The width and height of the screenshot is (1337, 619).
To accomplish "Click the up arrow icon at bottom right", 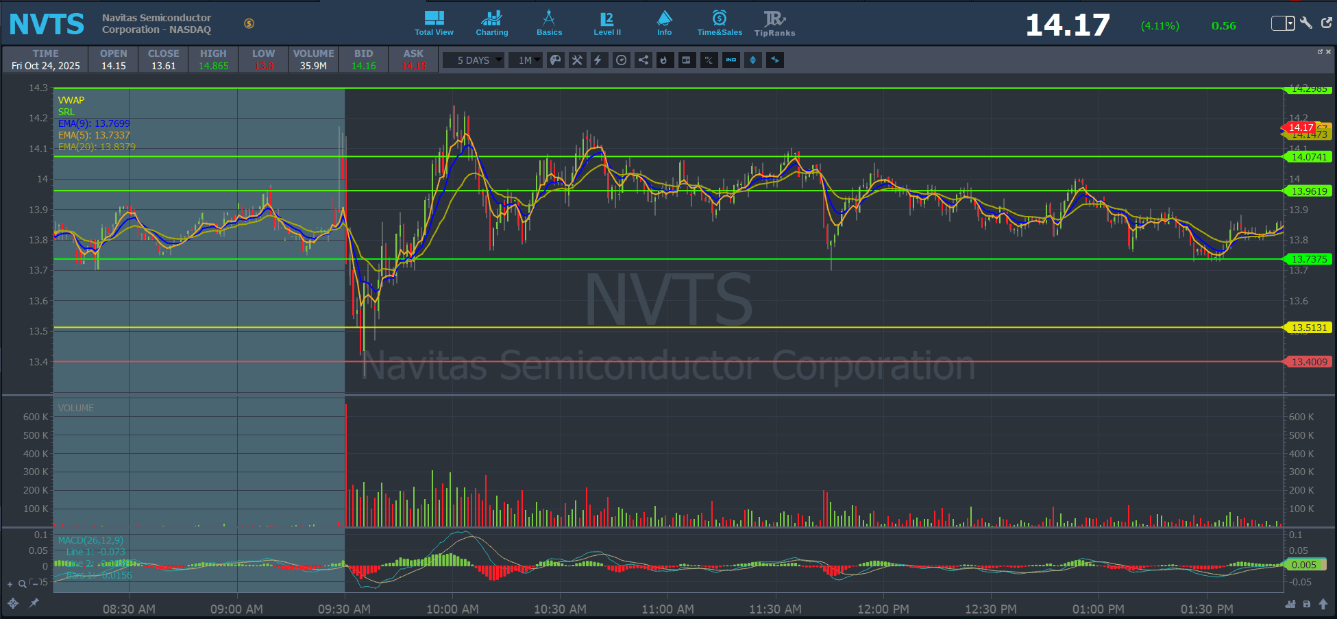I will (x=1323, y=604).
